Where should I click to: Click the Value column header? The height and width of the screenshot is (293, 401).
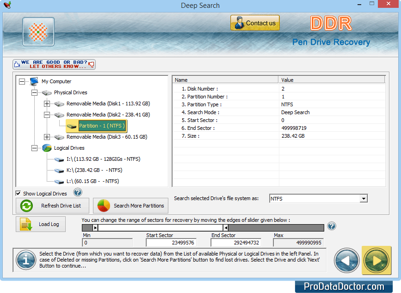click(x=332, y=80)
